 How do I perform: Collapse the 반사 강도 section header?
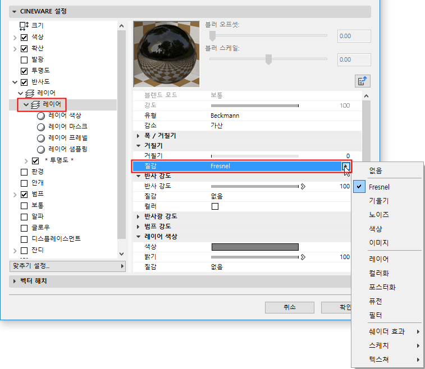[x=138, y=176]
